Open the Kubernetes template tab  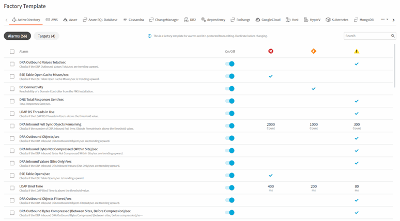[337, 20]
